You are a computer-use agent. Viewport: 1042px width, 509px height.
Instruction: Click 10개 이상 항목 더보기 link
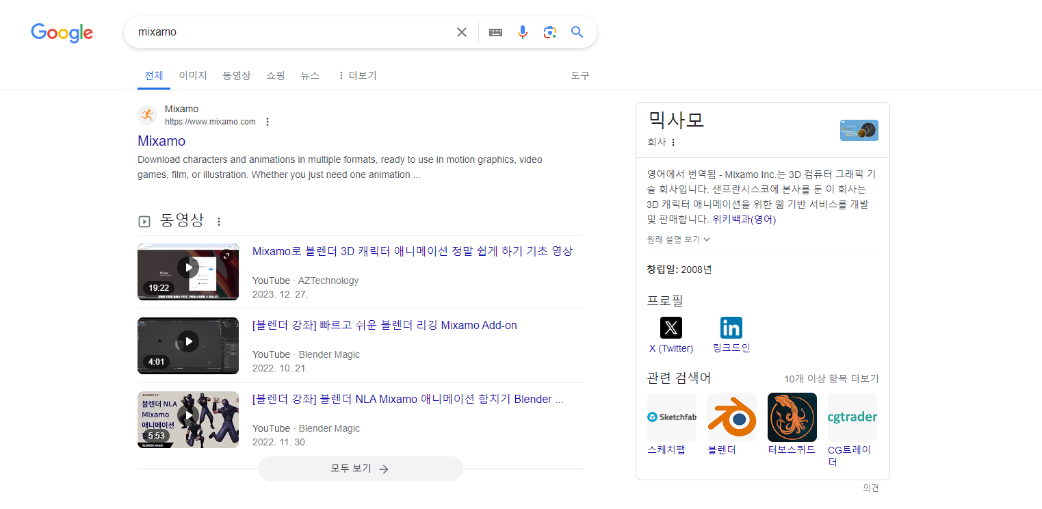tap(831, 378)
